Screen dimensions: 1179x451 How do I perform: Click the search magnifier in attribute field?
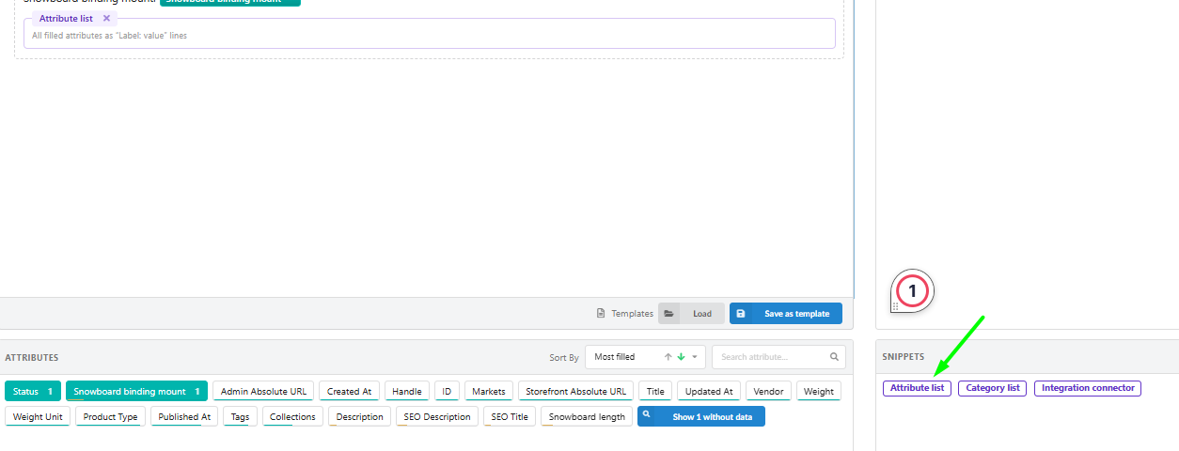tap(834, 357)
